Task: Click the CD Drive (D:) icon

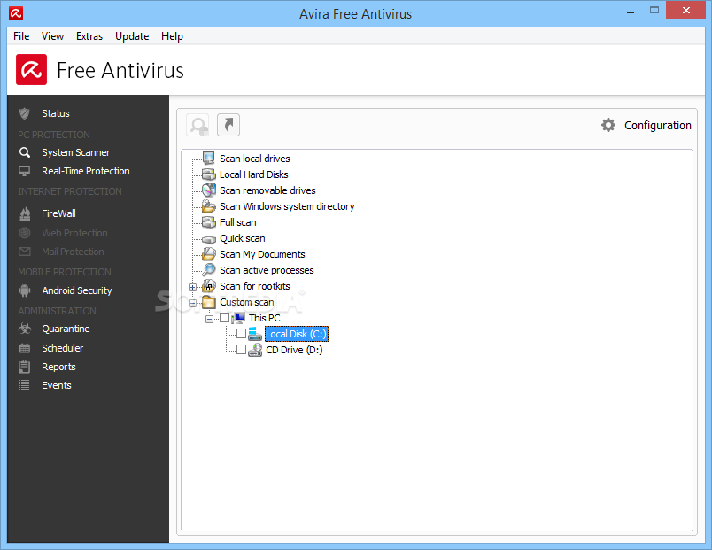Action: 255,350
